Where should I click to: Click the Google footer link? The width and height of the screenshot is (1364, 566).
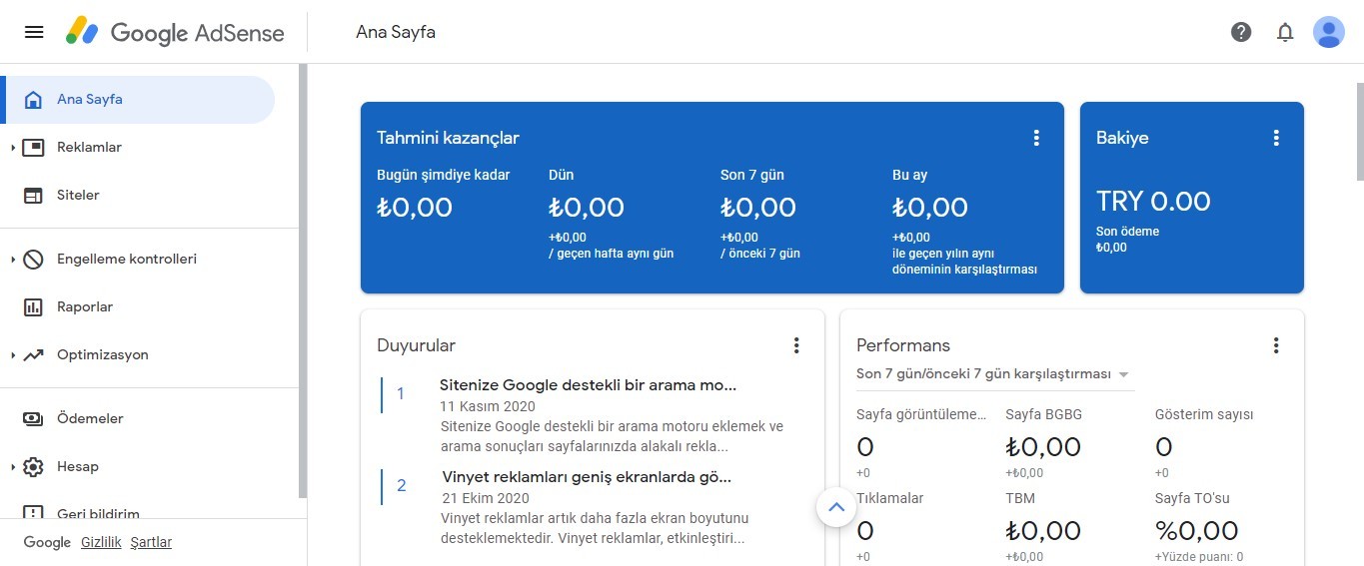pyautogui.click(x=47, y=542)
